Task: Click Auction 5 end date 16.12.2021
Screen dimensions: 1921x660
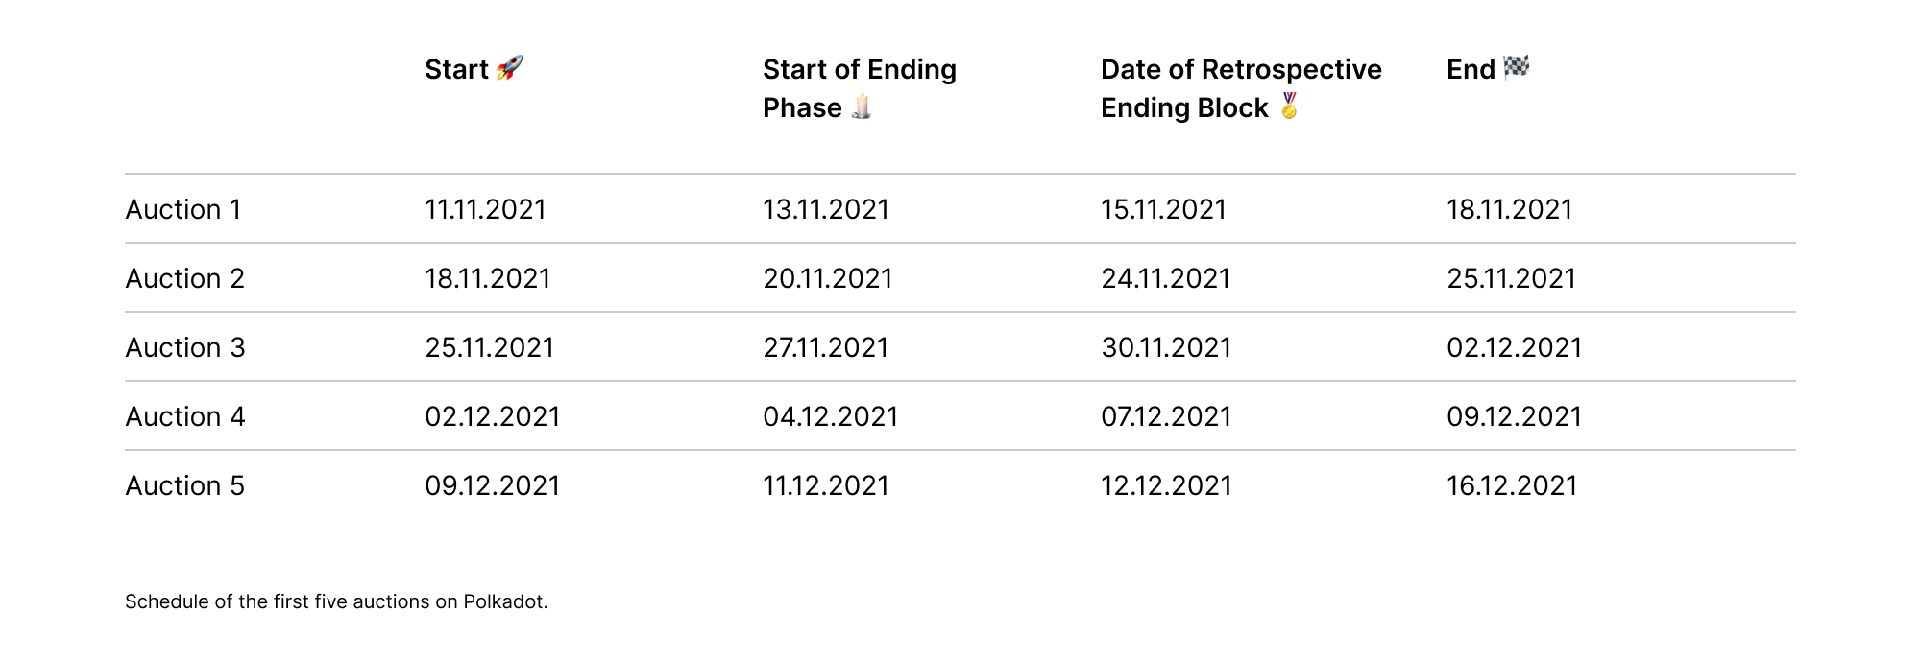Action: click(x=1512, y=485)
